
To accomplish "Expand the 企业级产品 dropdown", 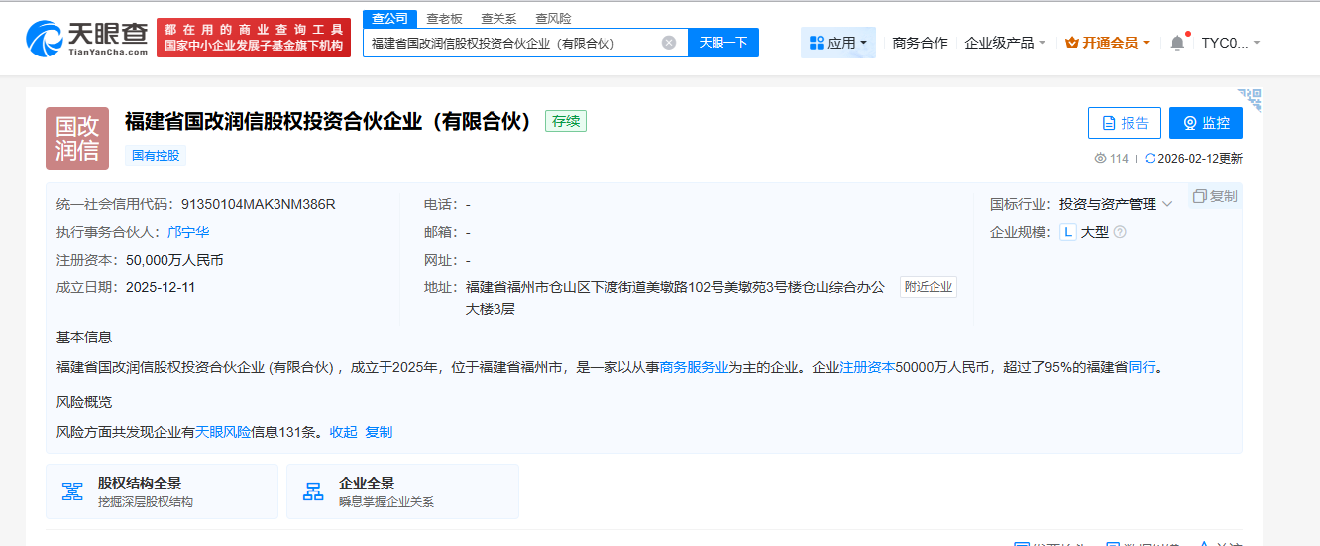I will pos(1005,43).
